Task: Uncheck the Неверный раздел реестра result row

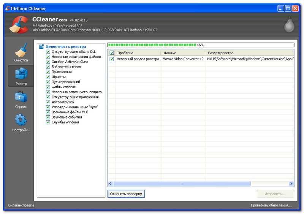Action: [112, 59]
